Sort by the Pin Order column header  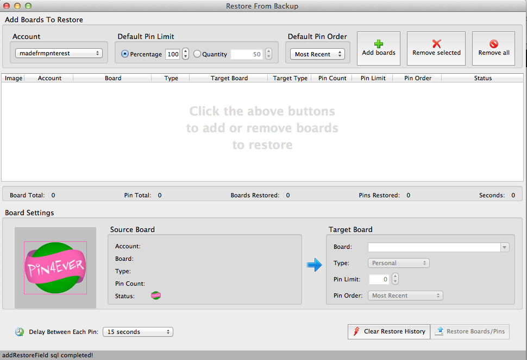coord(418,78)
